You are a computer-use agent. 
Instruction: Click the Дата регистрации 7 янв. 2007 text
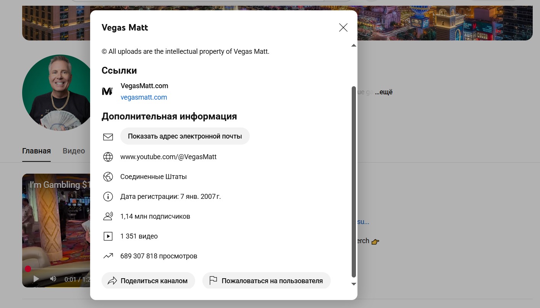tap(171, 197)
